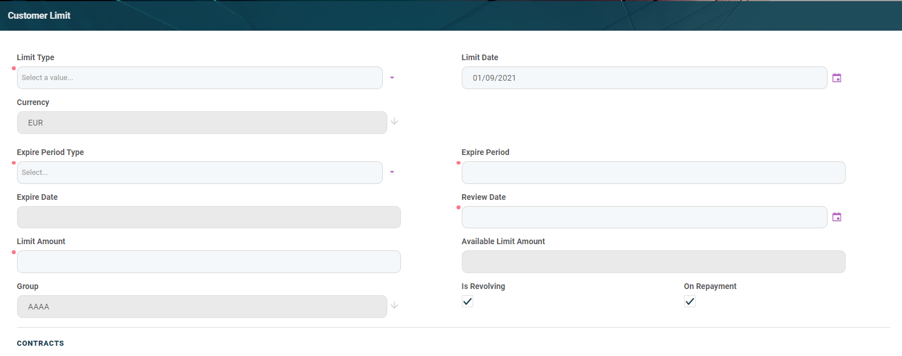This screenshot has width=902, height=356.
Task: Click the Expire Period Type select box
Action: (x=200, y=173)
